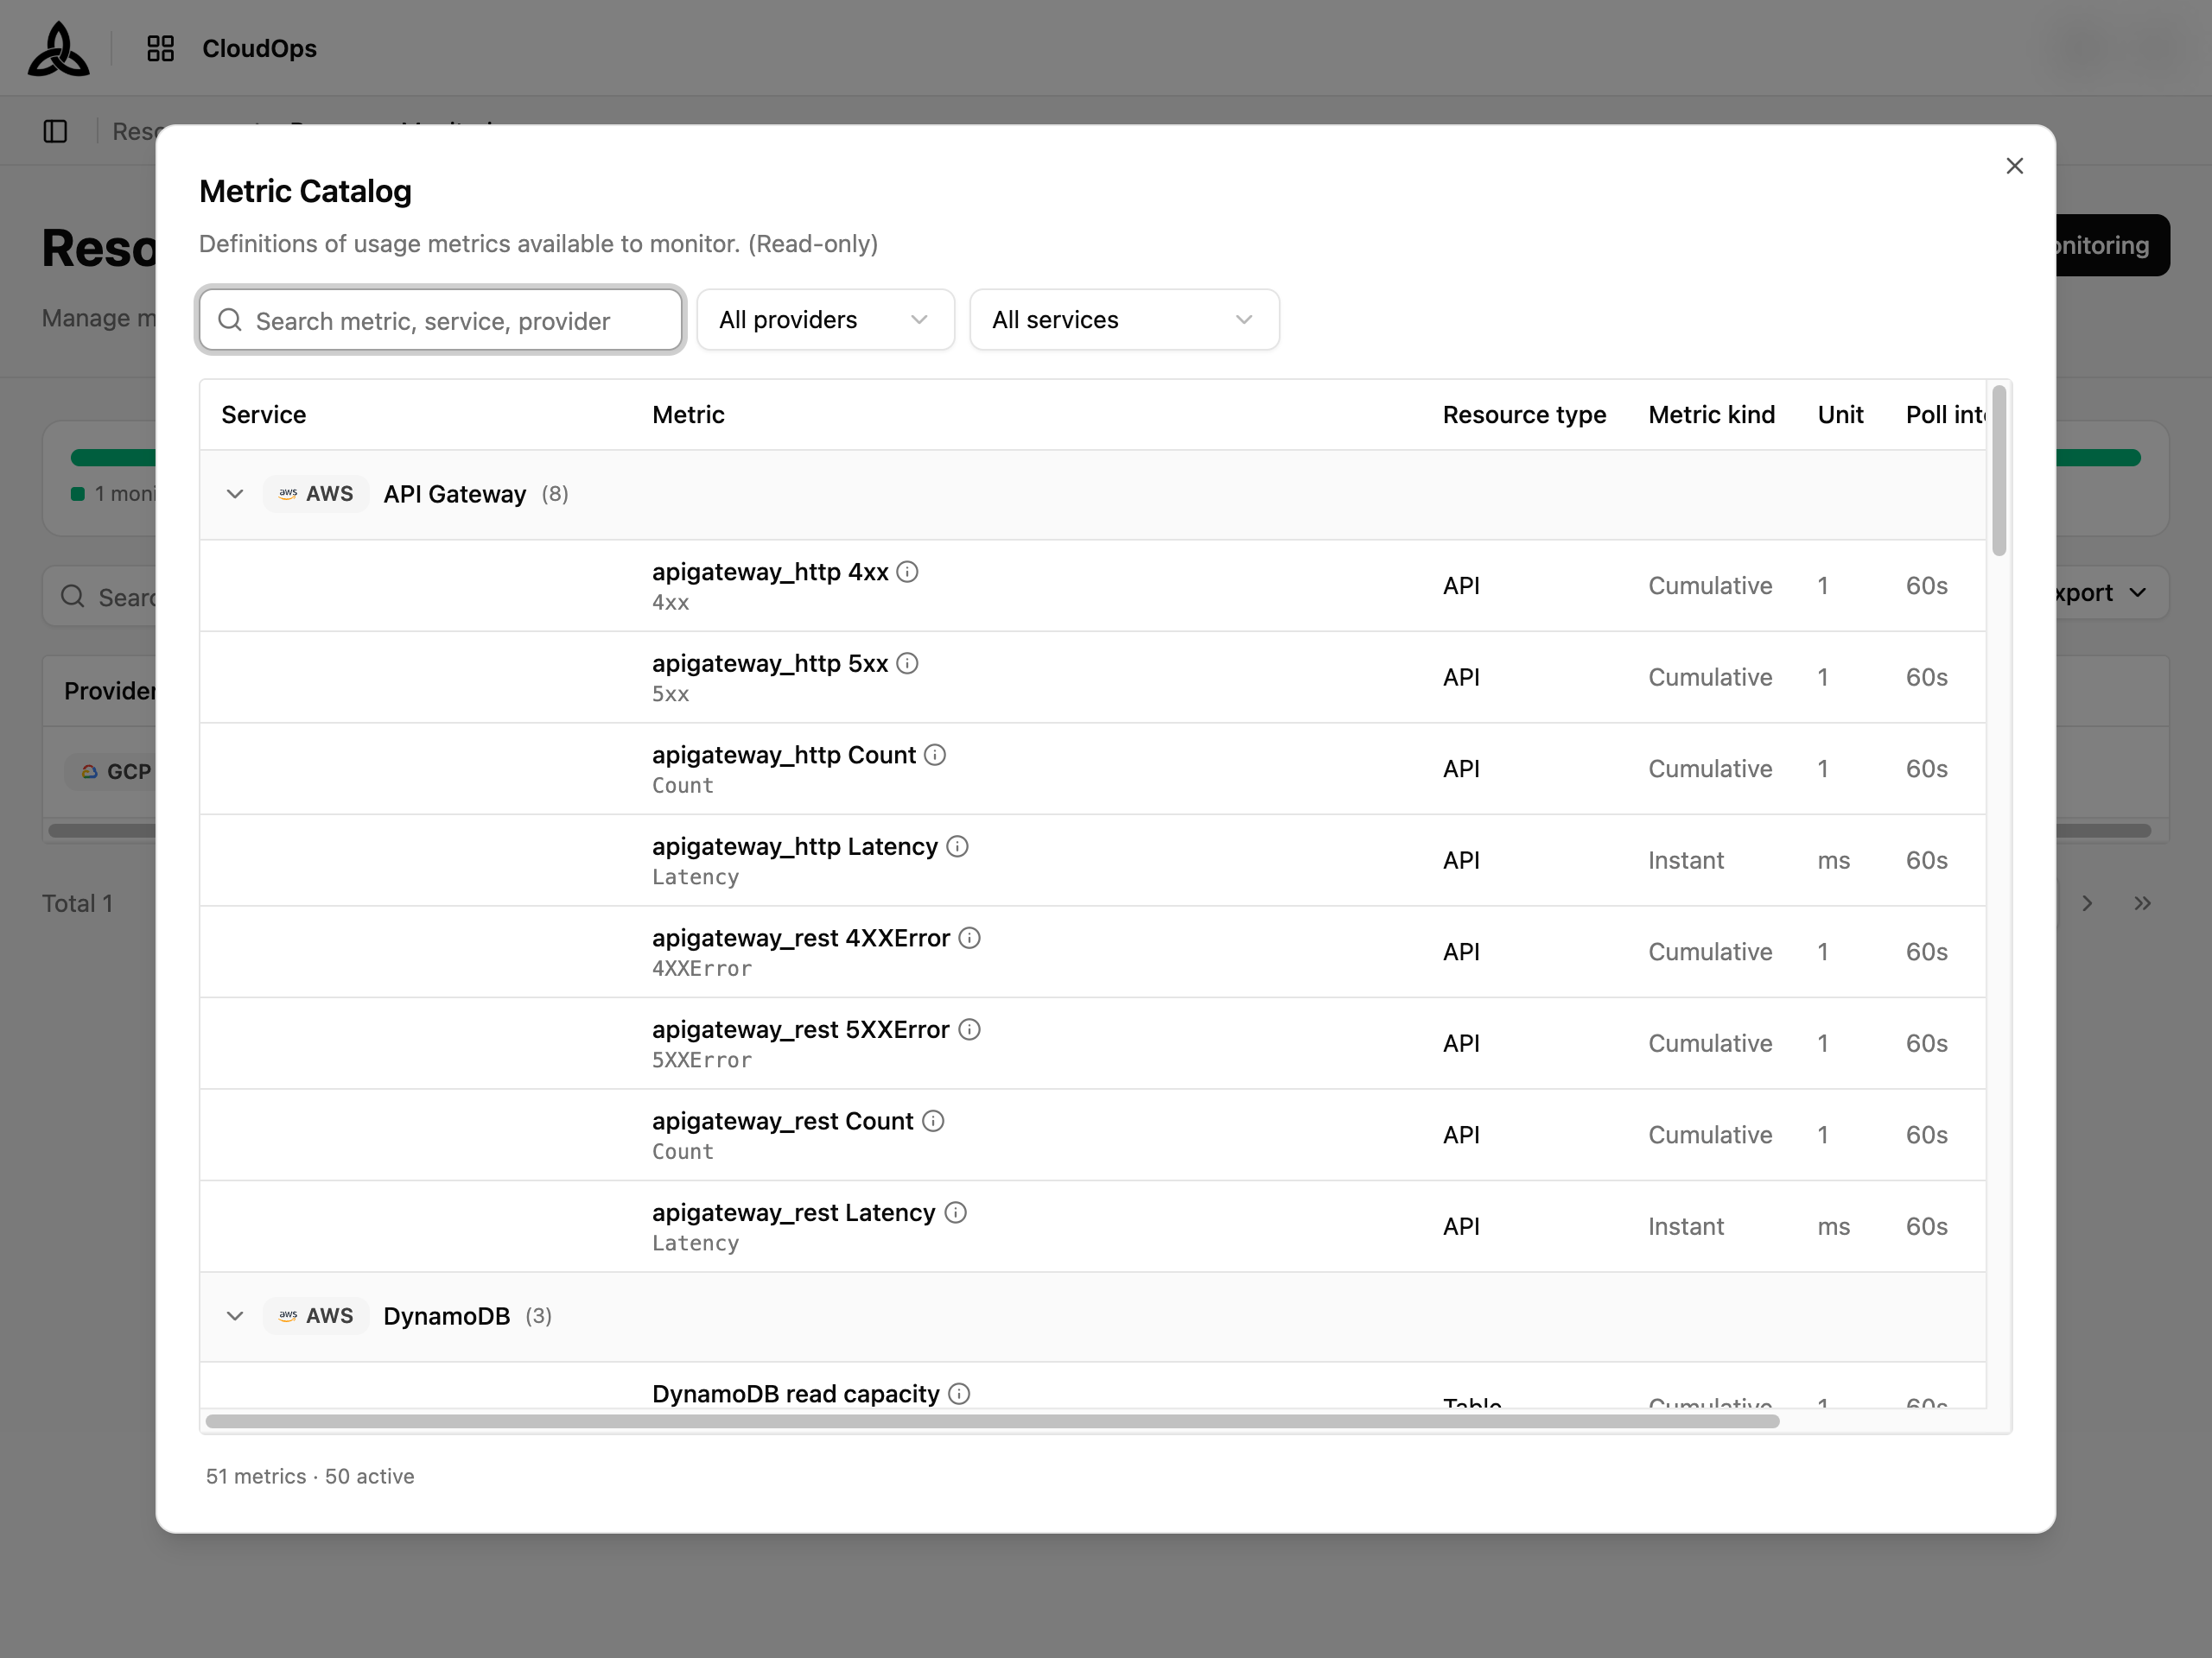
Task: Open the All services dropdown
Action: tap(1124, 320)
